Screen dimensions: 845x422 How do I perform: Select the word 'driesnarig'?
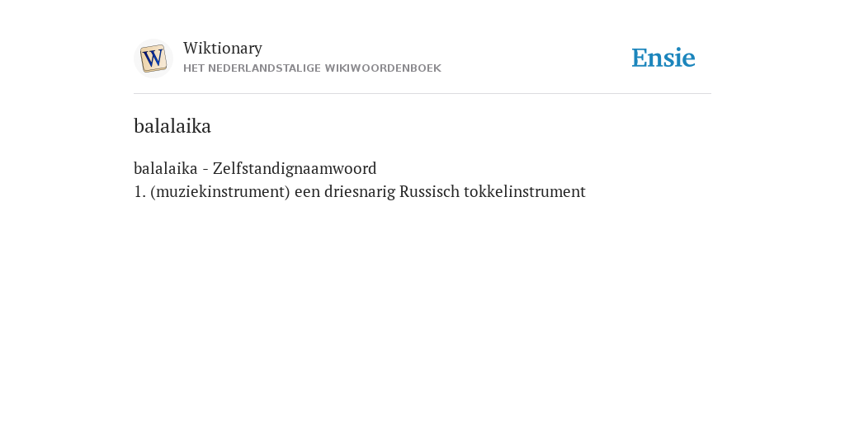360,191
